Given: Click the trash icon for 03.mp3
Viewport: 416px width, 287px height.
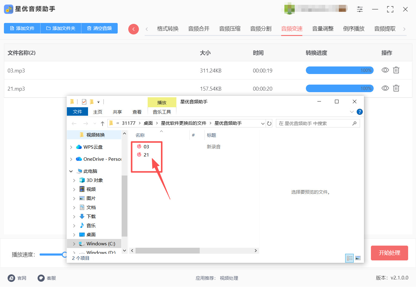Looking at the screenshot, I should [x=396, y=70].
